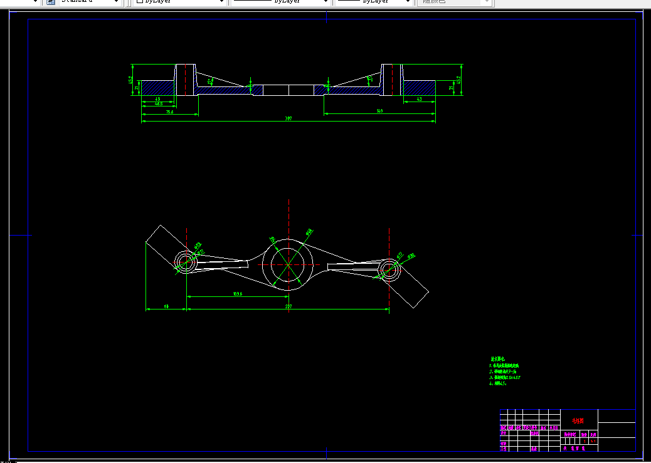Click the ByLayer color swatch square

pos(140,1)
